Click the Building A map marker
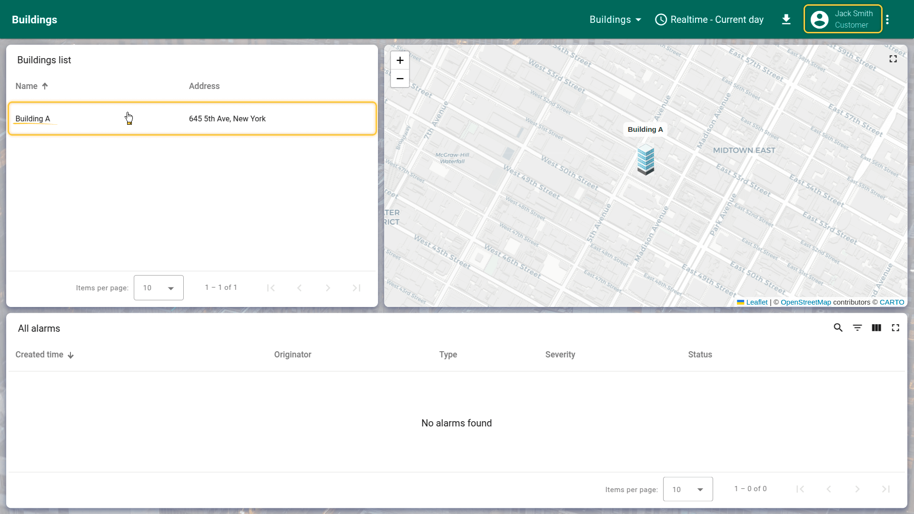Viewport: 914px width, 514px height. pos(646,160)
